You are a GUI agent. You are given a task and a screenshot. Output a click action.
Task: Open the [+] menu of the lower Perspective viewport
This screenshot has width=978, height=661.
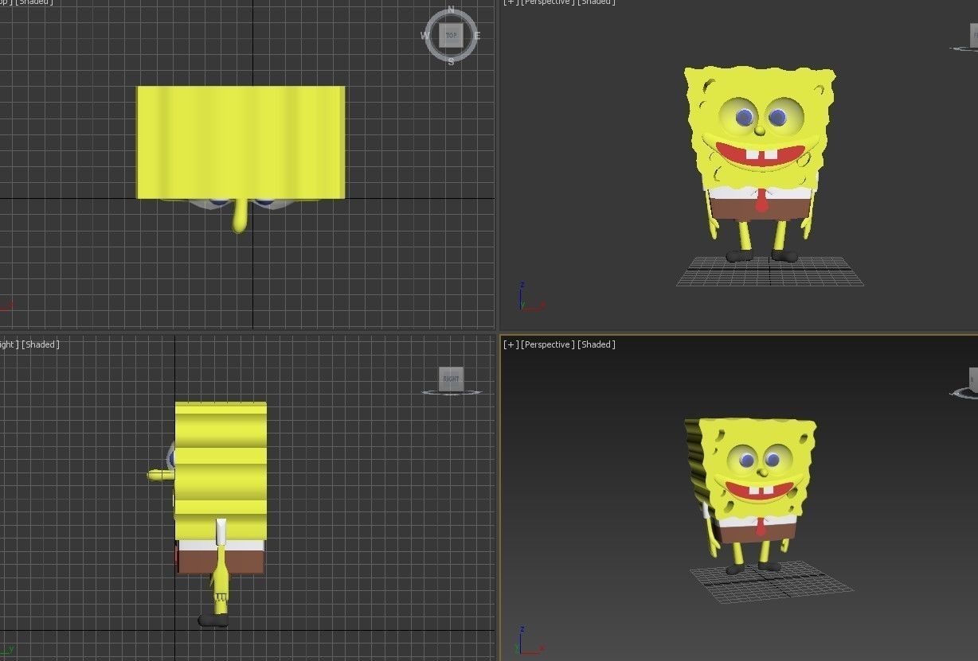(x=510, y=344)
